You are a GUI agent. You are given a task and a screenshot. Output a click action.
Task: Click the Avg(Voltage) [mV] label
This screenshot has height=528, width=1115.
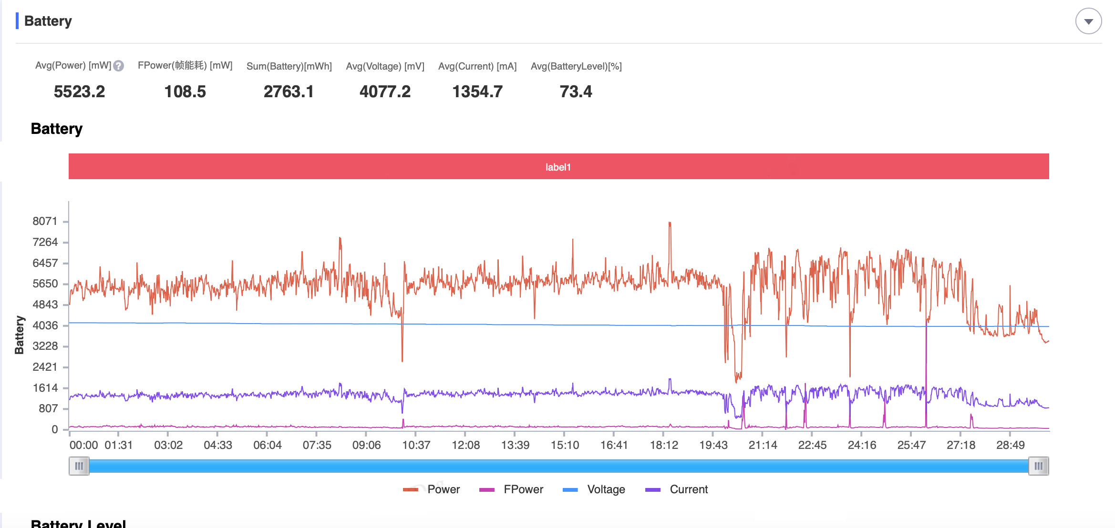tap(385, 66)
